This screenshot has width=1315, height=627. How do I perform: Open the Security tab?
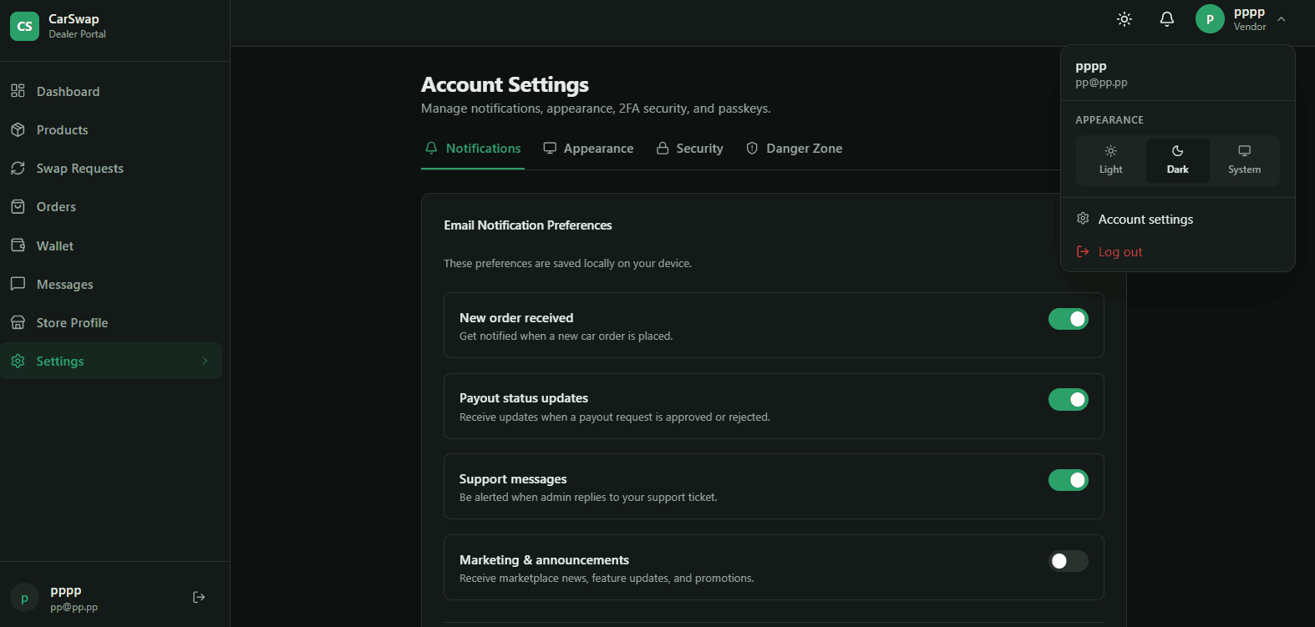pyautogui.click(x=689, y=149)
